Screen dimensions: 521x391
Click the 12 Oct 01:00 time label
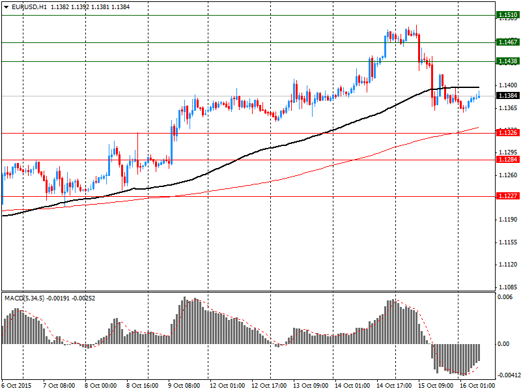click(x=227, y=385)
